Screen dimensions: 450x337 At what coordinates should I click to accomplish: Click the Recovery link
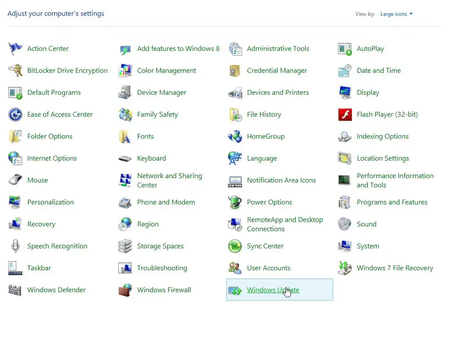pyautogui.click(x=41, y=224)
